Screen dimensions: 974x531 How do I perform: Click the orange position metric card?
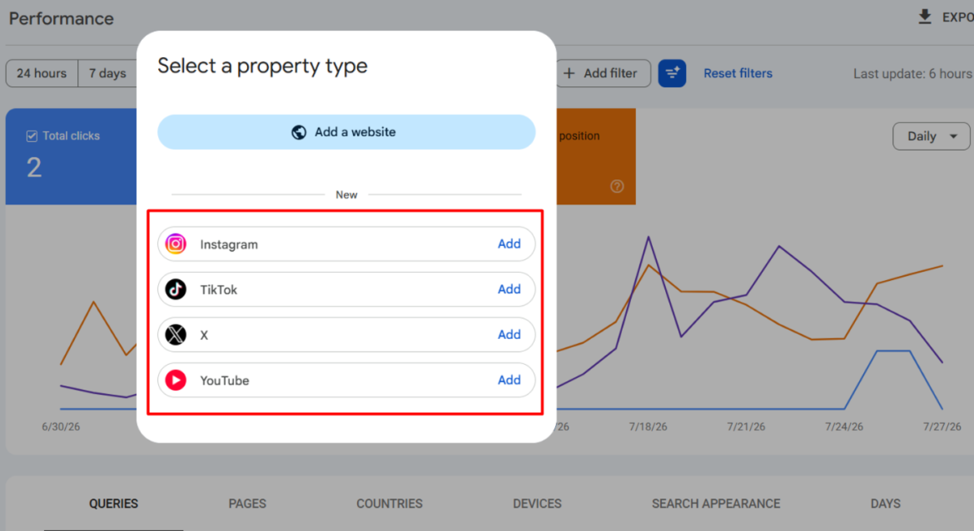(x=596, y=156)
